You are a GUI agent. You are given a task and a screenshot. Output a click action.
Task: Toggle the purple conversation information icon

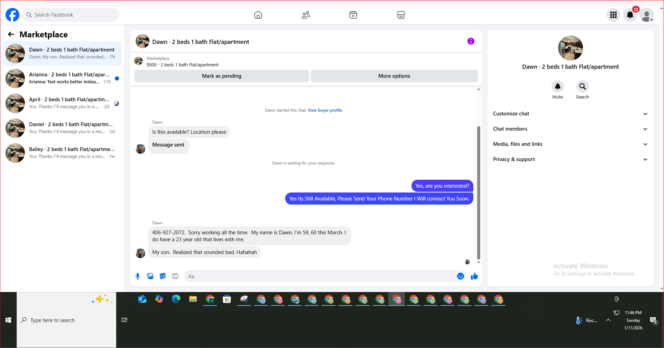471,41
